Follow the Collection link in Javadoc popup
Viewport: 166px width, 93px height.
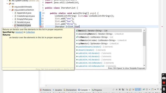tap(30, 32)
